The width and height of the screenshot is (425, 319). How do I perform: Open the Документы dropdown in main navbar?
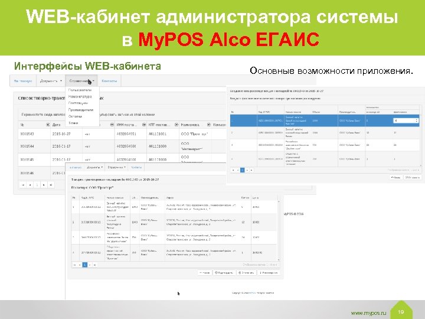51,81
